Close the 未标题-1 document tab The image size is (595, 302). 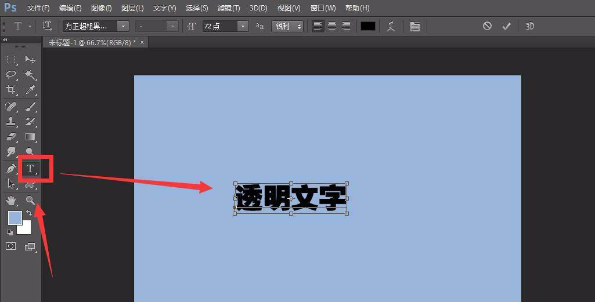coord(142,42)
